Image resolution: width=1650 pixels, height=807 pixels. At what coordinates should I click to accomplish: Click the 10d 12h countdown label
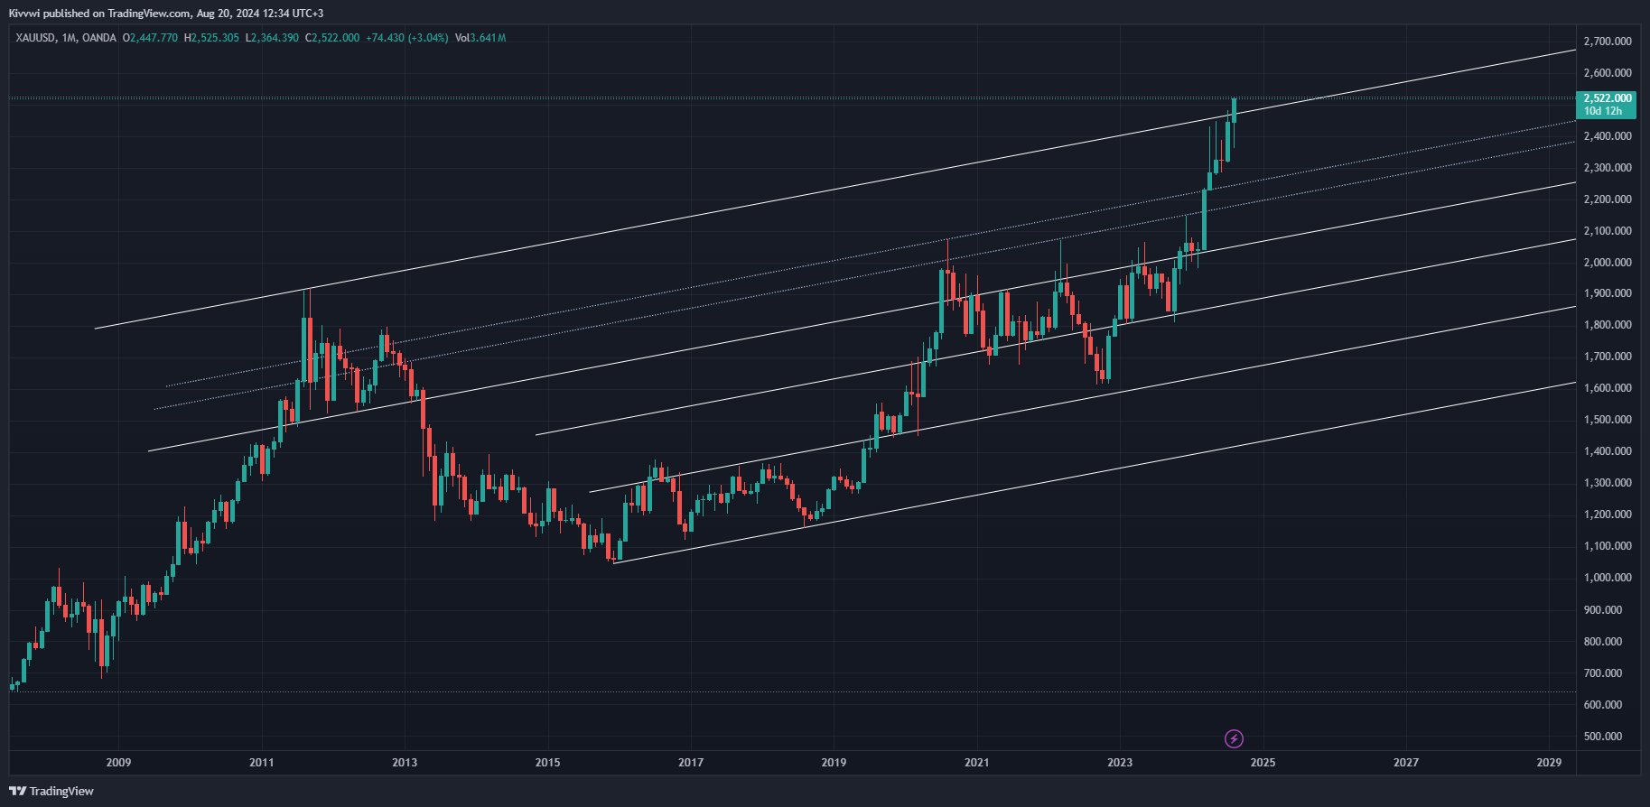click(x=1602, y=111)
